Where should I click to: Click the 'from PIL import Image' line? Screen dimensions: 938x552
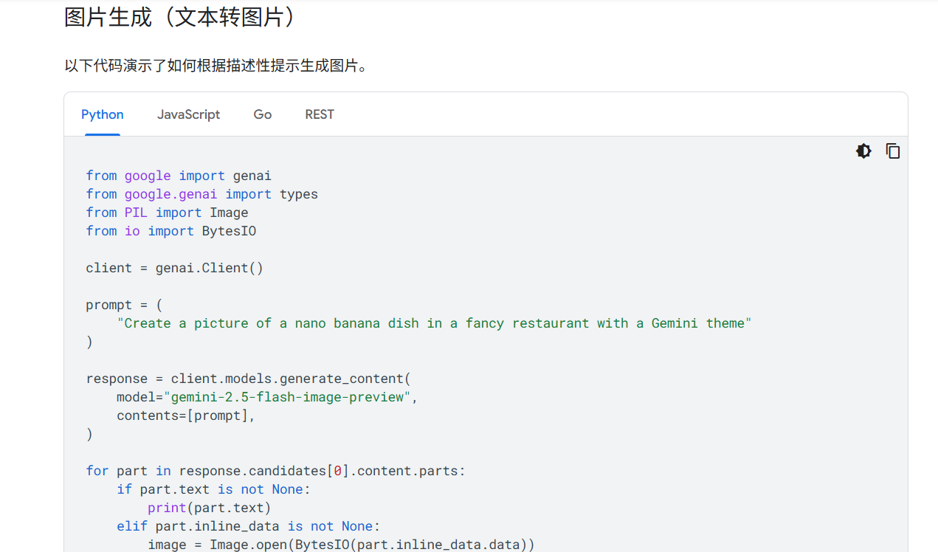[167, 213]
